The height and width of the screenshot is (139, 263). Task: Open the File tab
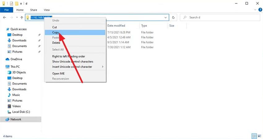(x=6, y=10)
